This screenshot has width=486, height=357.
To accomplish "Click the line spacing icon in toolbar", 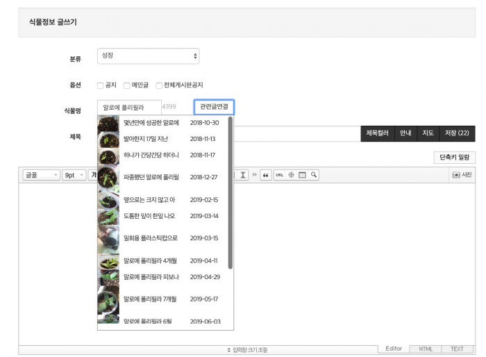I will (x=243, y=175).
